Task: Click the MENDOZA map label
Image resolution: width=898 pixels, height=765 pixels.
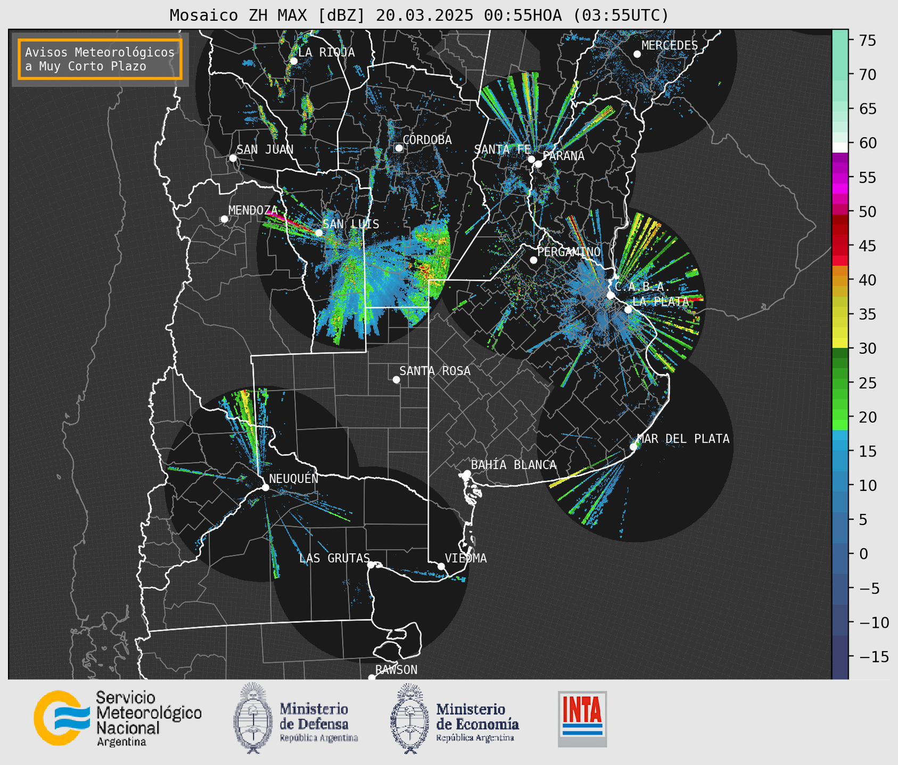Action: (x=253, y=210)
